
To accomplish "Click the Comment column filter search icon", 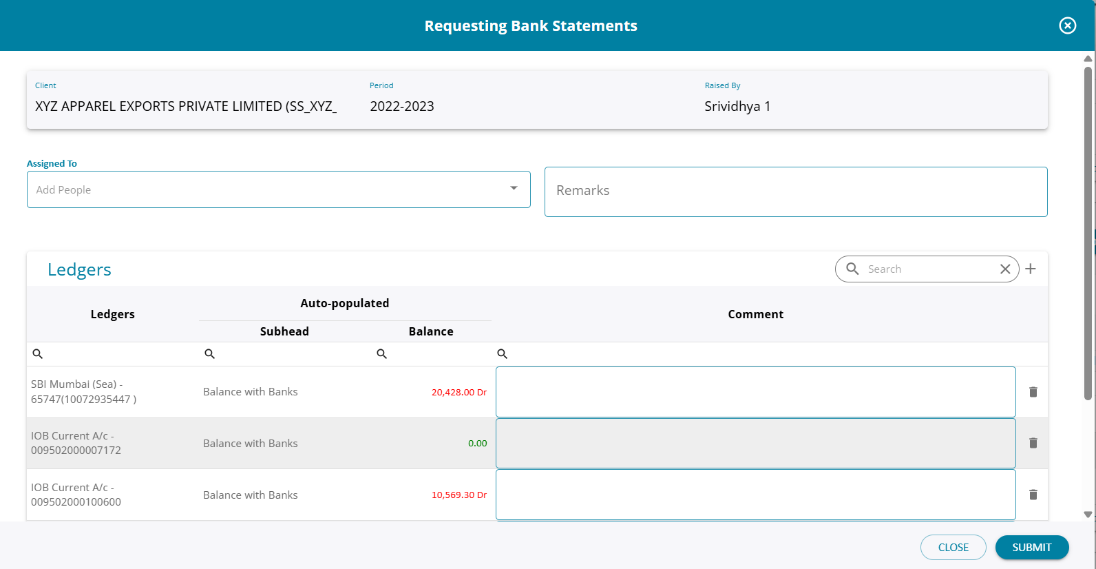I will pyautogui.click(x=503, y=354).
